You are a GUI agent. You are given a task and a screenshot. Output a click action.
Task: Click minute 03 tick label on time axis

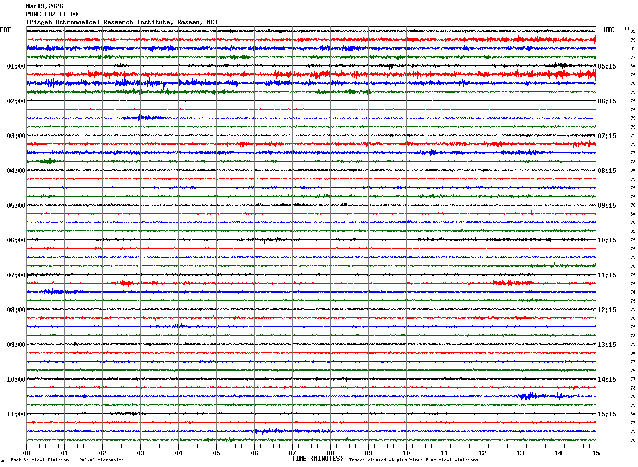pos(140,453)
